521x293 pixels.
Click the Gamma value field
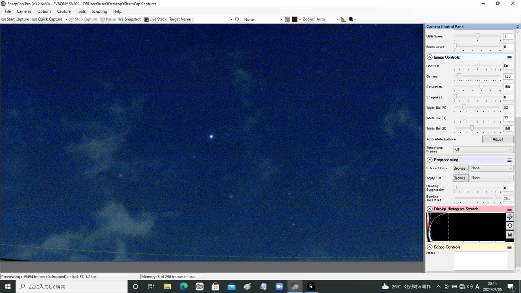pyautogui.click(x=508, y=77)
